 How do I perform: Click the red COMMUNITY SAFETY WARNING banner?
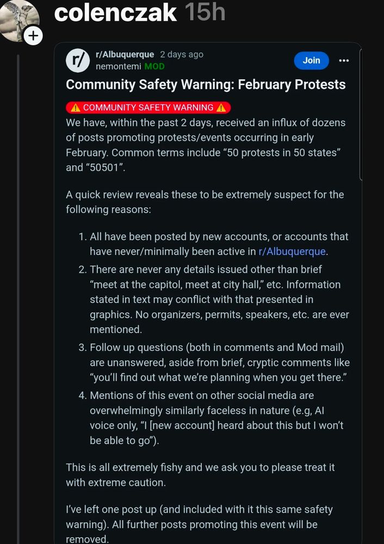[x=148, y=108]
